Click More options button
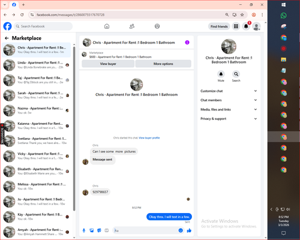300x240 pixels. [x=163, y=64]
